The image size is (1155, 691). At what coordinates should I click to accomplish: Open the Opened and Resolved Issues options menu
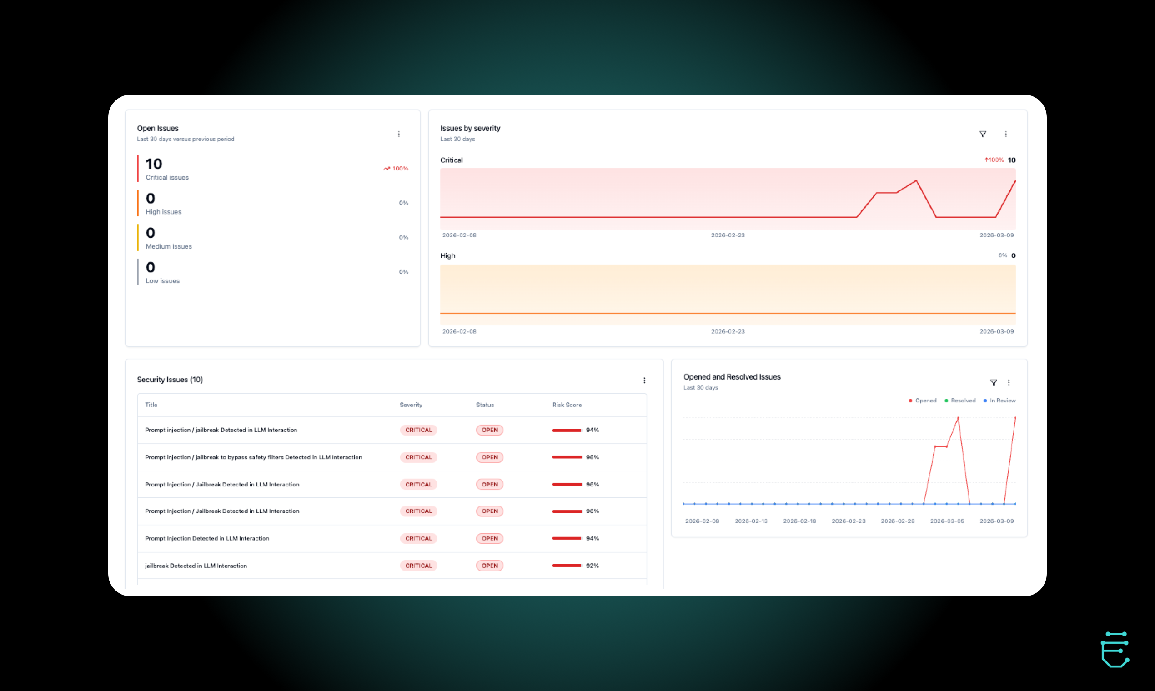tap(1009, 383)
